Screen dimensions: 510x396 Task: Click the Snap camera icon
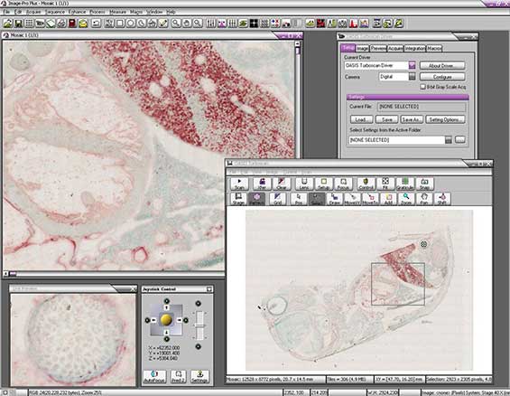click(424, 184)
